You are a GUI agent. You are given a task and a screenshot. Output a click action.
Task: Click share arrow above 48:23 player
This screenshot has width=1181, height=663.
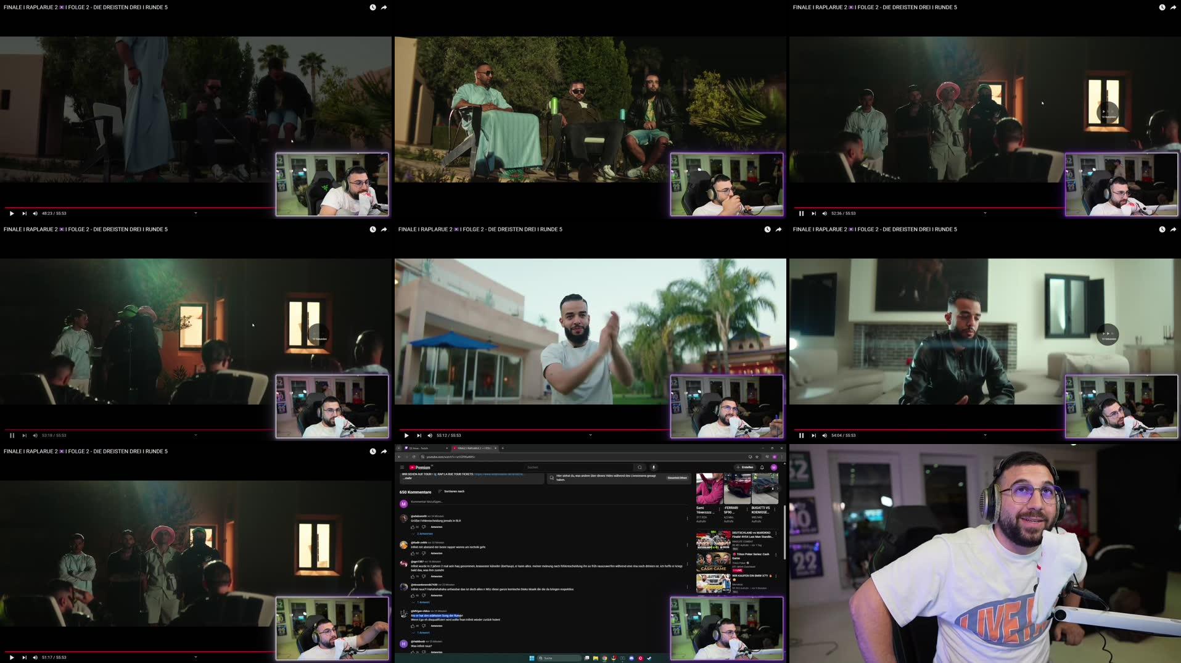[x=384, y=7]
